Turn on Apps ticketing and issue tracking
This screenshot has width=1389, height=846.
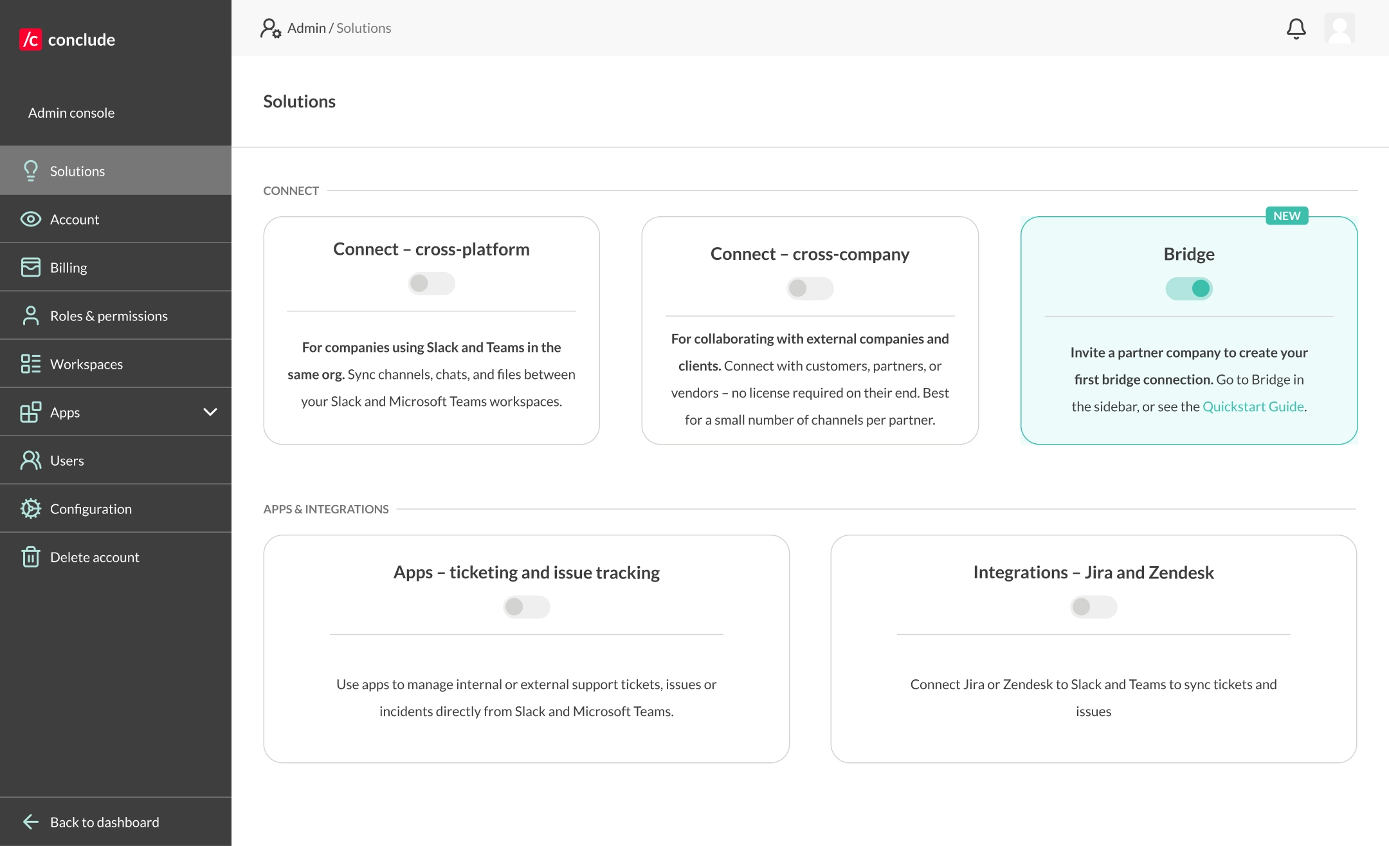(527, 607)
